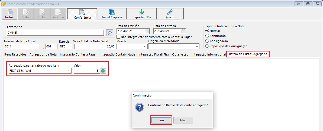
Task: Switch to the Itens Recebidos tab
Action: pyautogui.click(x=15, y=54)
